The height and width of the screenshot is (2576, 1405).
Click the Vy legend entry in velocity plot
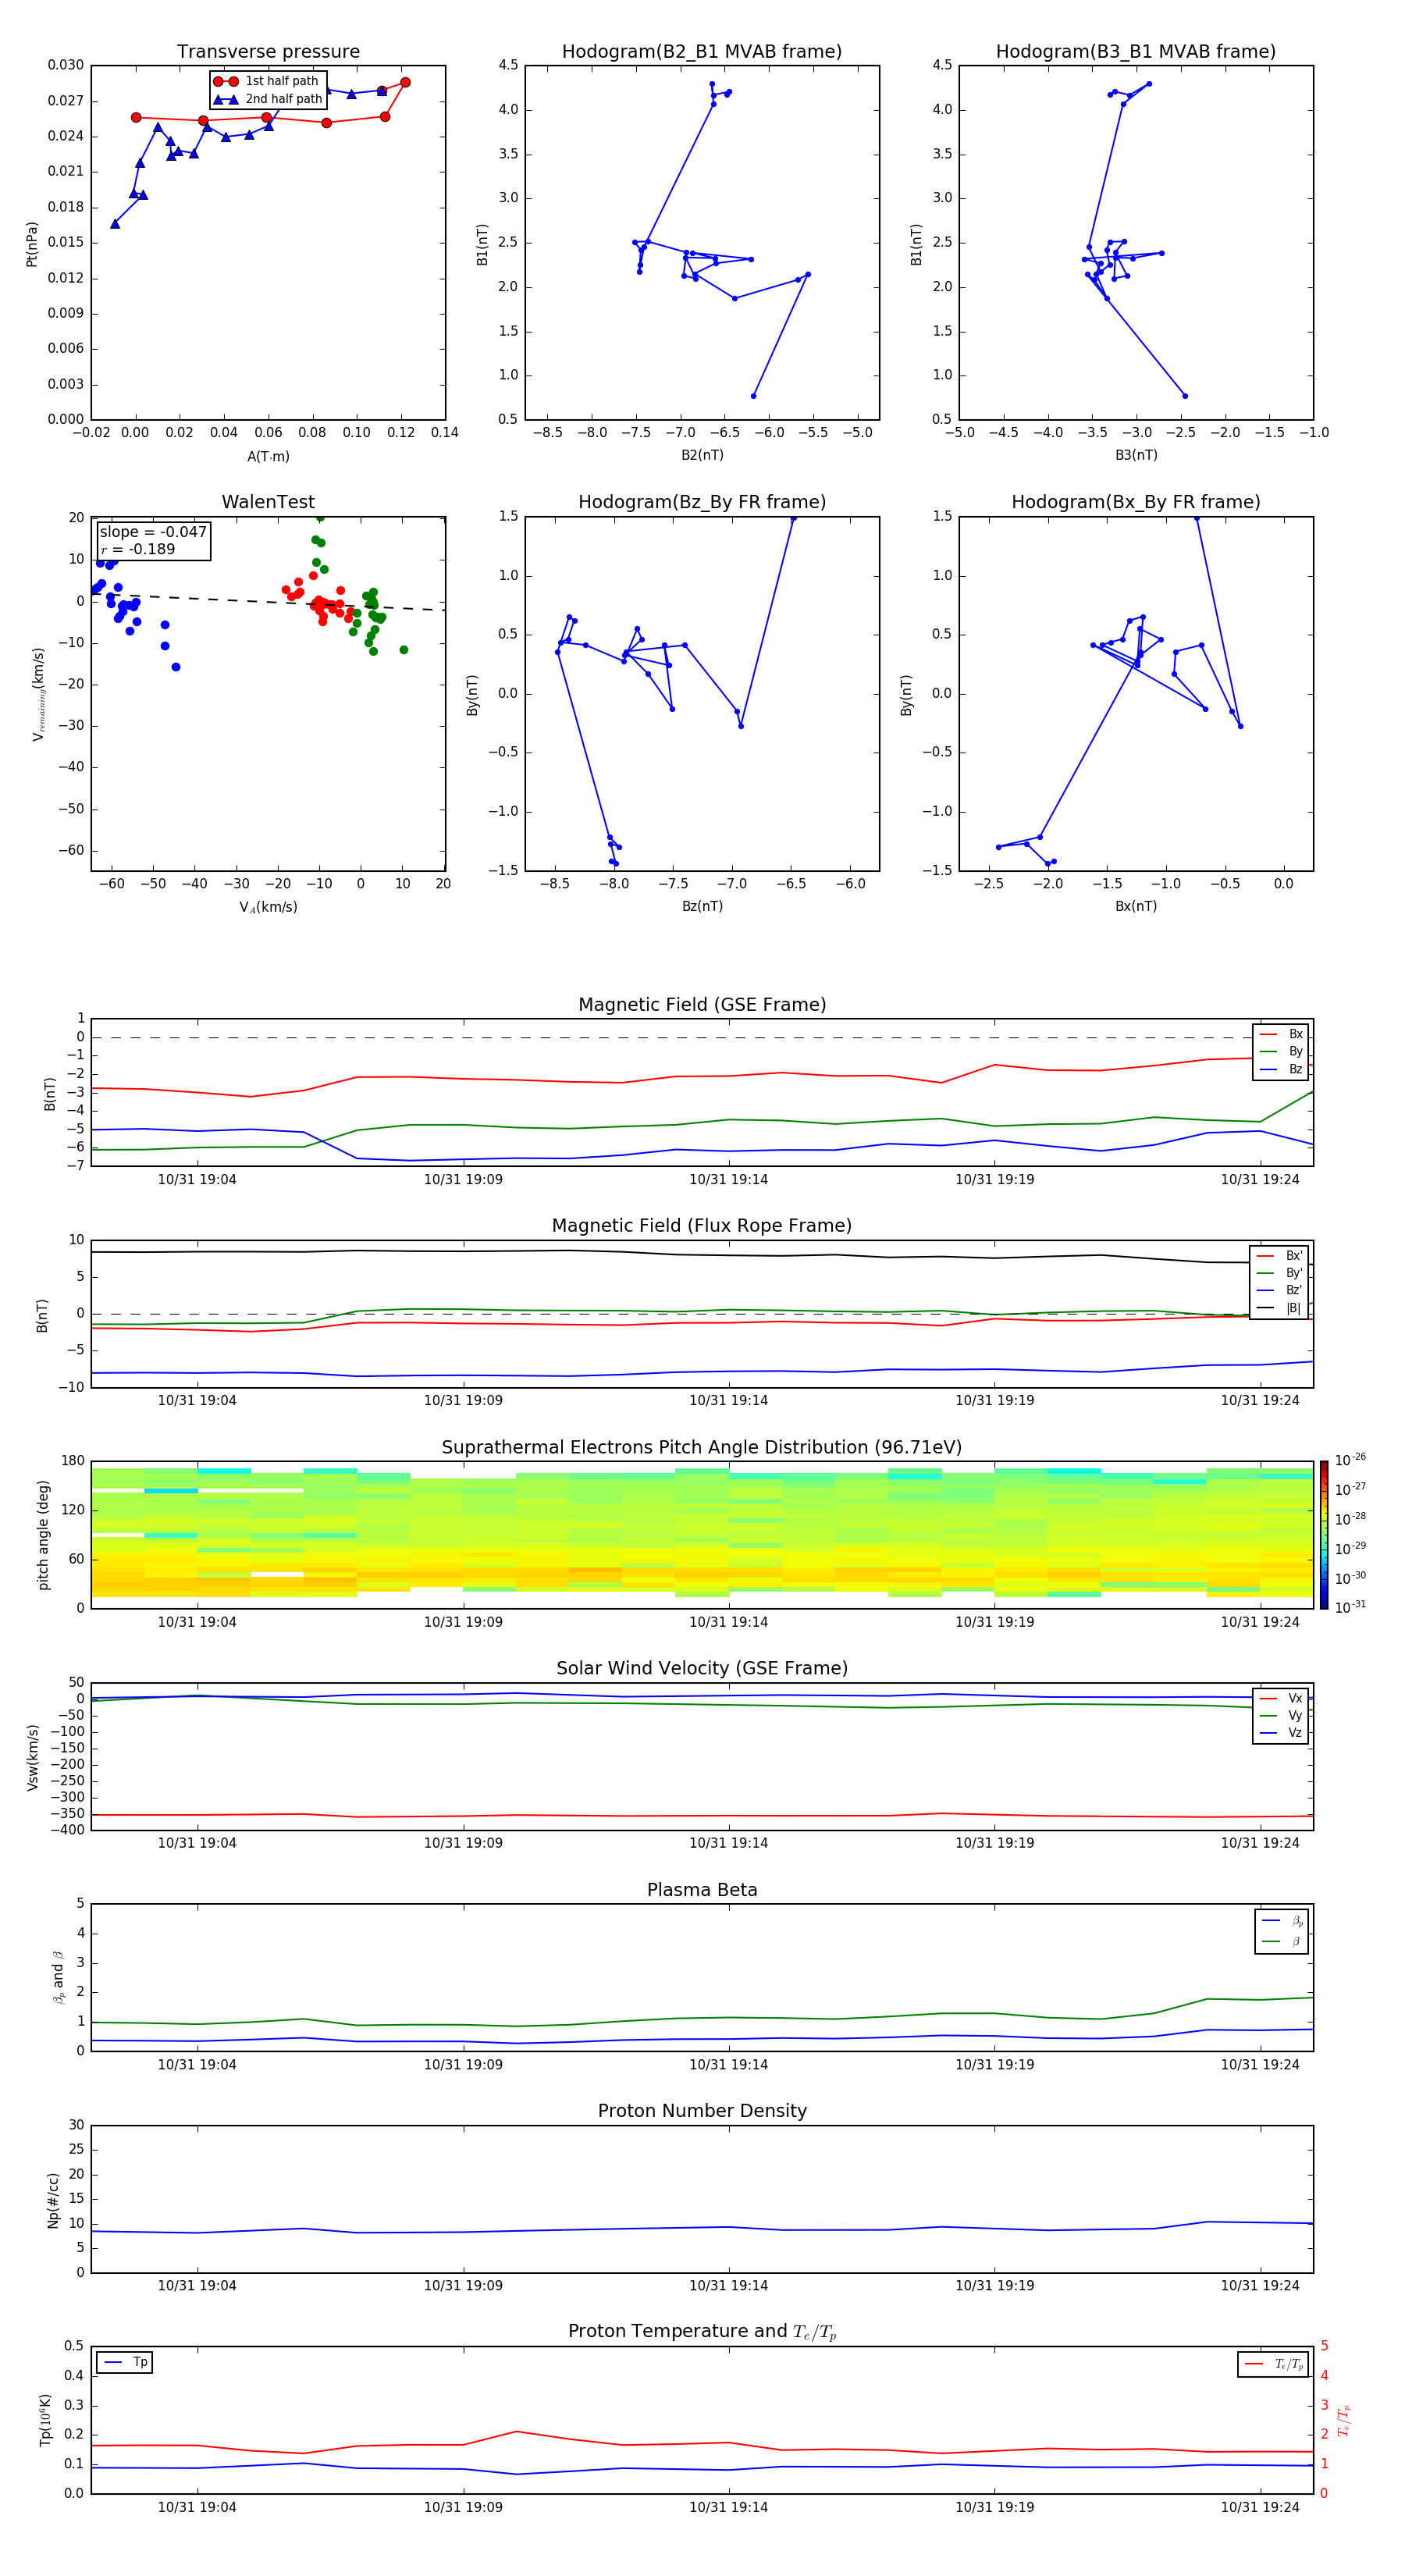[x=1281, y=1715]
